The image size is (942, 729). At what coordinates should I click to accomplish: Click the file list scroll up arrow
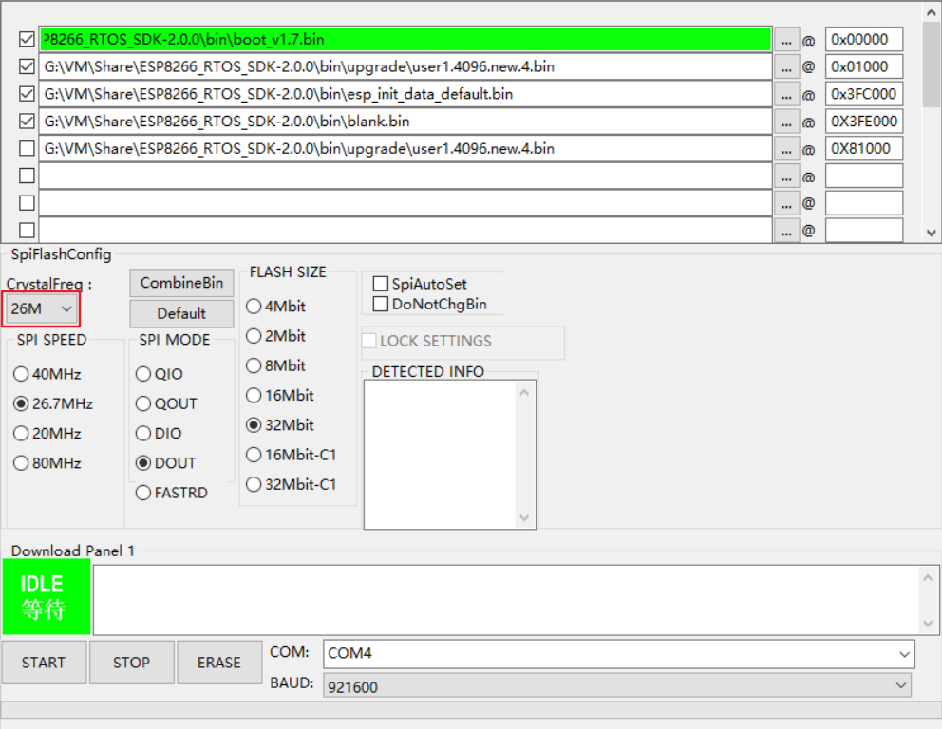point(932,12)
